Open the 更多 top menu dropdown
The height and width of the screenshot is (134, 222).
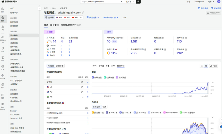[x=211, y=1]
